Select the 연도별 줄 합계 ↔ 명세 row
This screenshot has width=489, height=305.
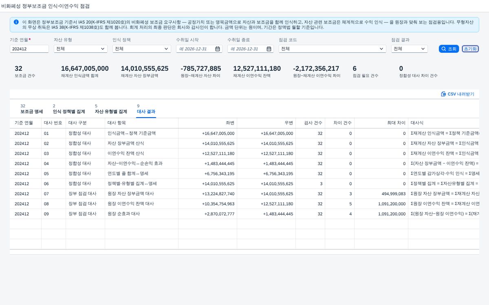click(x=244, y=174)
